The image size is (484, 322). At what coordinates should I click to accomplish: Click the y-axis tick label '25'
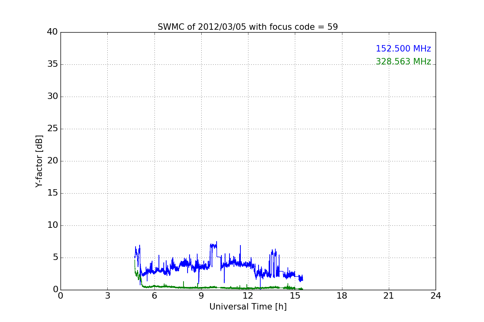tap(52, 129)
